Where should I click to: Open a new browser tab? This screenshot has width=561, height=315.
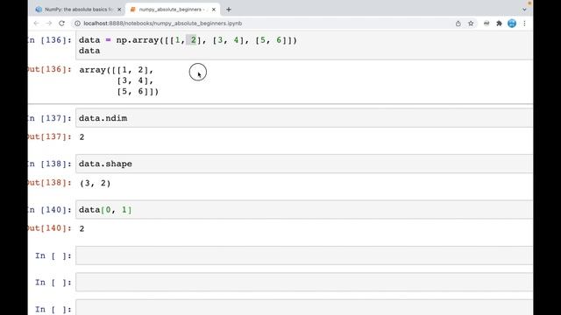point(229,10)
